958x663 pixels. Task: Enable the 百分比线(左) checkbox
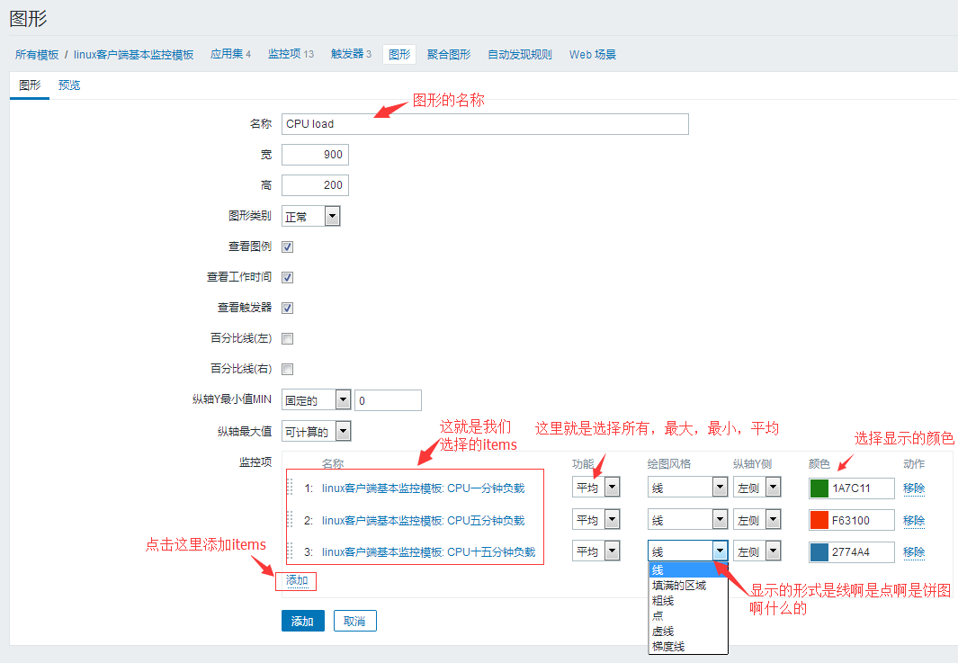coord(288,338)
